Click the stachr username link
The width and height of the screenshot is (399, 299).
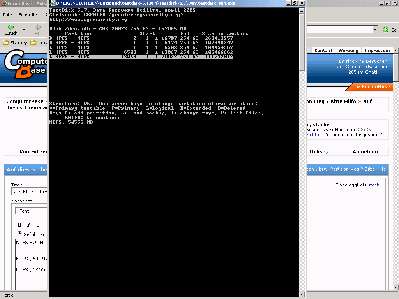[x=374, y=185]
